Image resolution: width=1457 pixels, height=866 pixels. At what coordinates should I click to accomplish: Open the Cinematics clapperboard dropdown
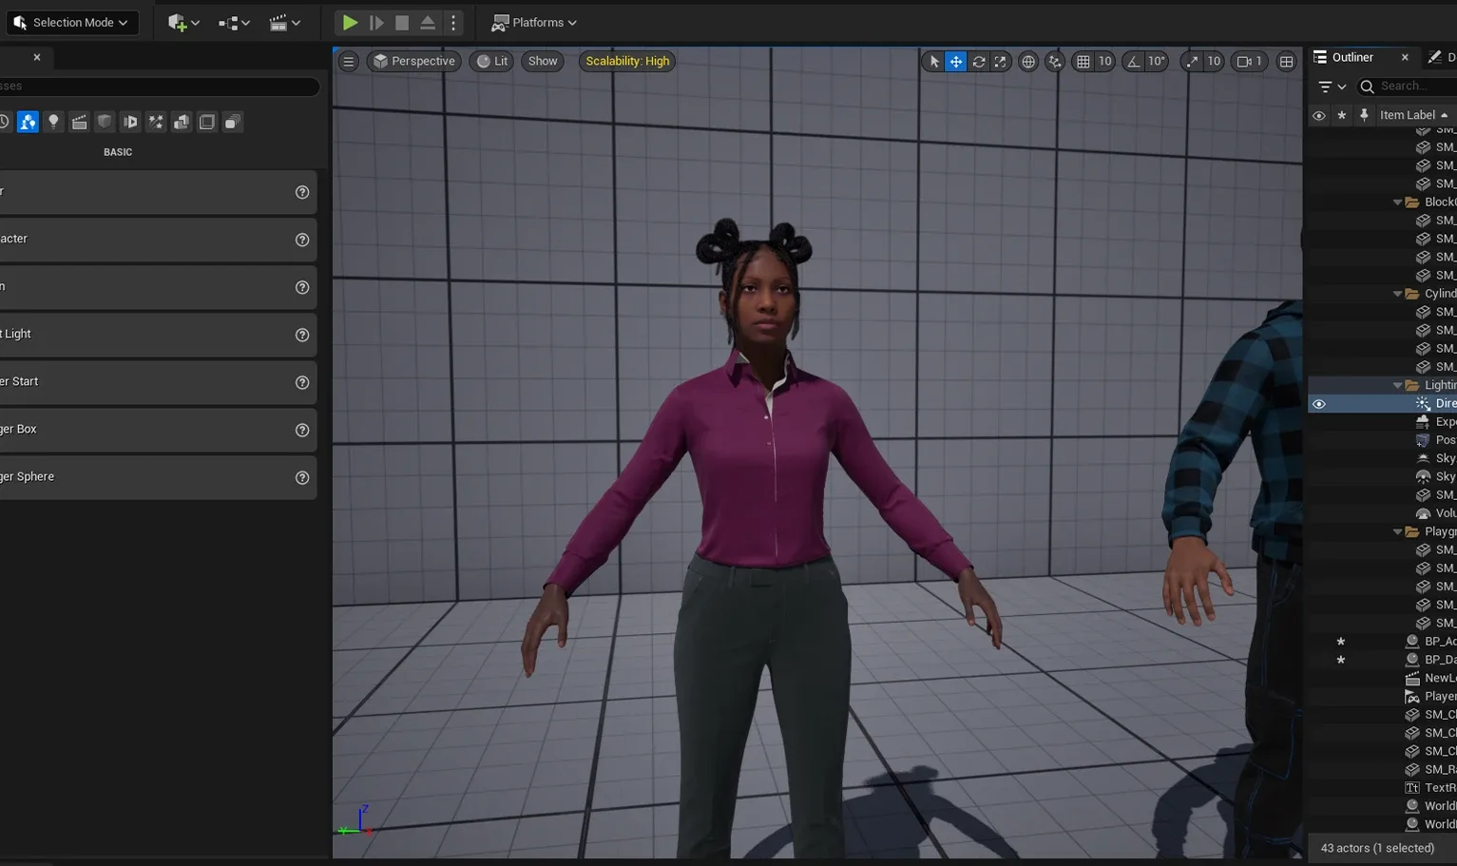point(285,22)
